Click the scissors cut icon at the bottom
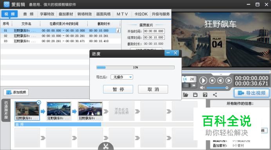 click(106, 146)
